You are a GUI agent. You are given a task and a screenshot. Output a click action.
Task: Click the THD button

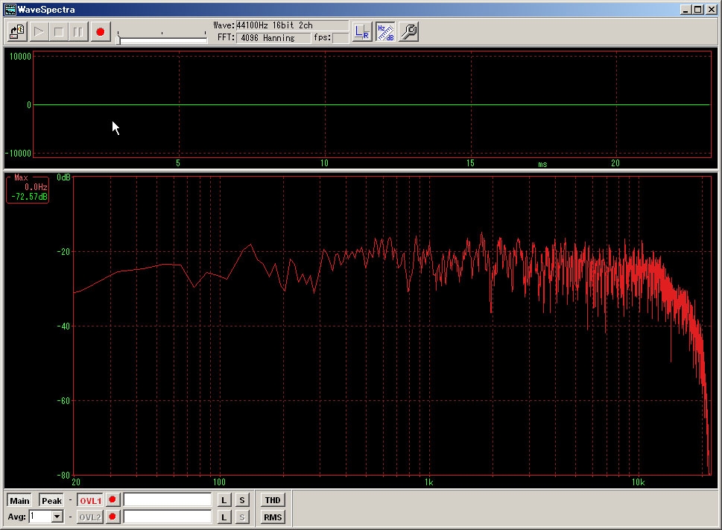click(273, 500)
